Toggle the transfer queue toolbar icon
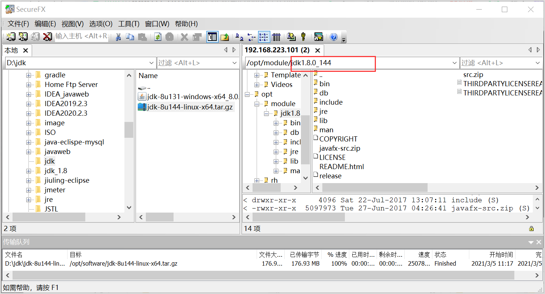The image size is (545, 294). [x=318, y=37]
